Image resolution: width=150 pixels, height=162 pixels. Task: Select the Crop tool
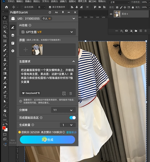click(x=5, y=36)
